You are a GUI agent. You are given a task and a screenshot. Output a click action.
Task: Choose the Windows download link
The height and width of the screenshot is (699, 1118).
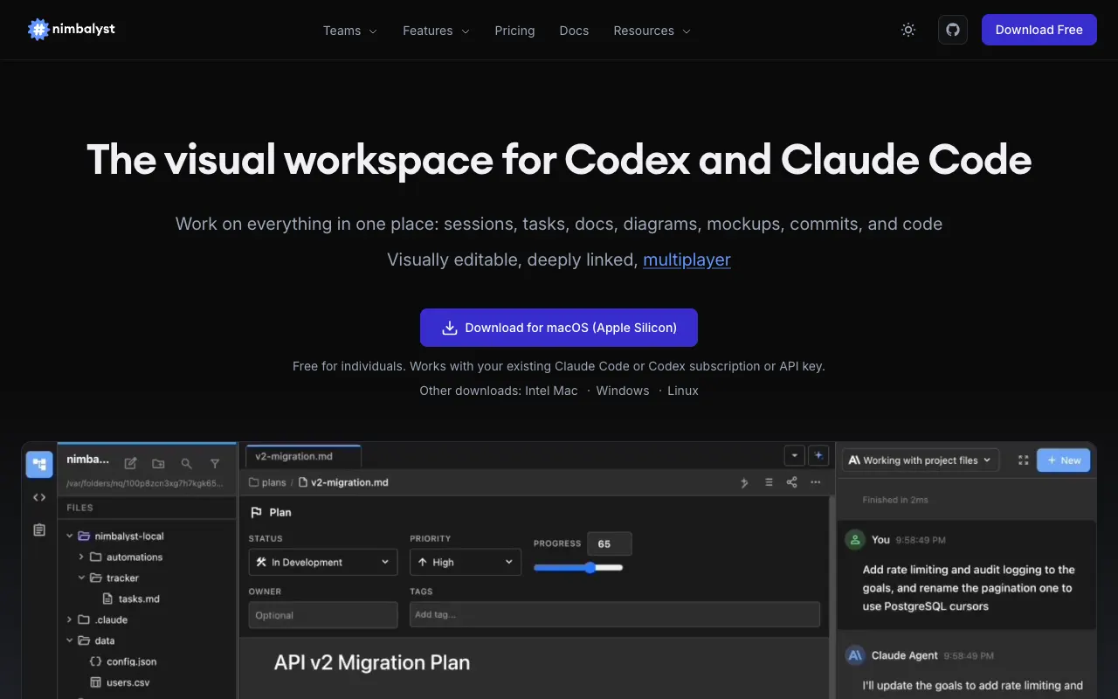[x=623, y=391]
